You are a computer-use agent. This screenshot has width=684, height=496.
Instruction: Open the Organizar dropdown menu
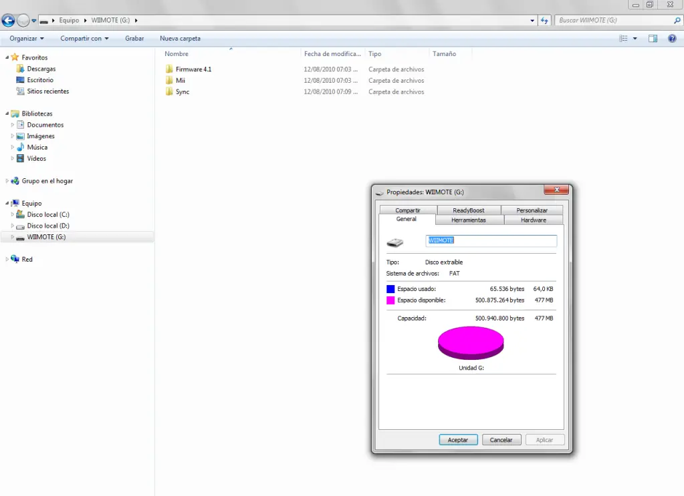[x=27, y=38]
